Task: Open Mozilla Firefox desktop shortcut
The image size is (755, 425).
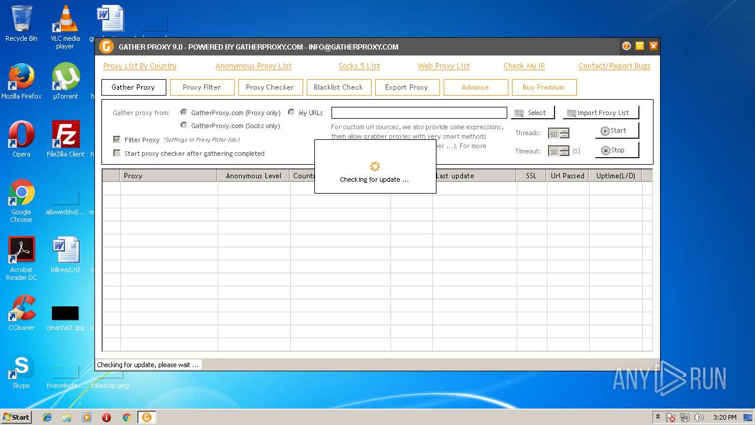Action: tap(21, 81)
